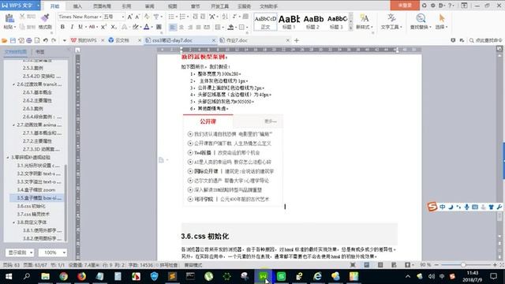
Task: Click the Windows Start button
Action: coord(9,276)
